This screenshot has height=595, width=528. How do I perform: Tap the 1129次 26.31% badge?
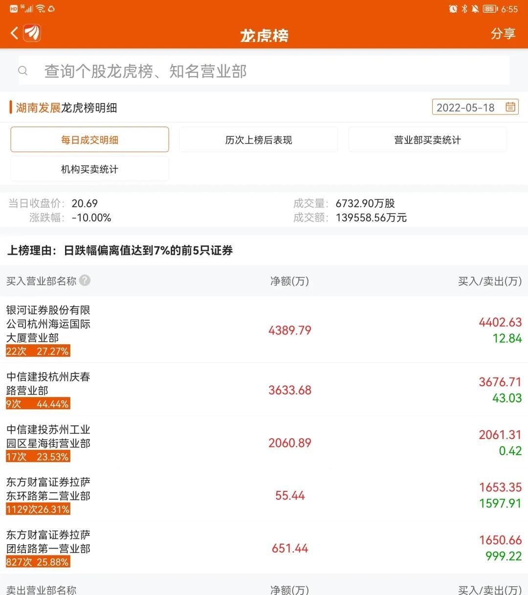pyautogui.click(x=38, y=509)
